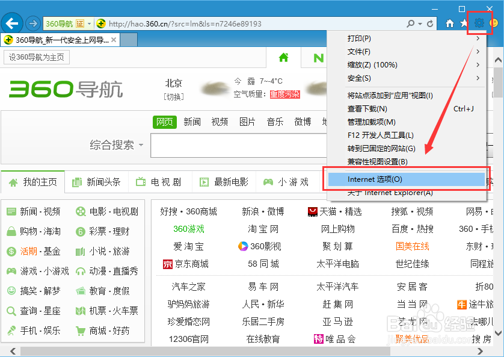The height and width of the screenshot is (357, 504).
Task: Select 转到已固定的网站(G) menu entry
Action: click(x=407, y=148)
